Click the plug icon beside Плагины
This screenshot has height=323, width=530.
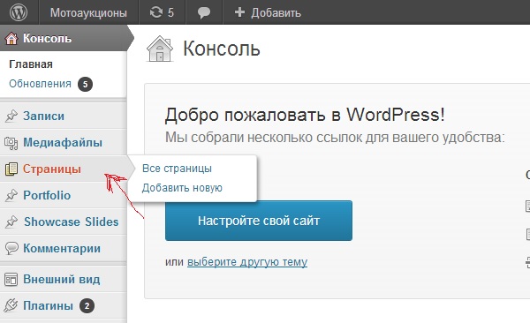pyautogui.click(x=11, y=305)
